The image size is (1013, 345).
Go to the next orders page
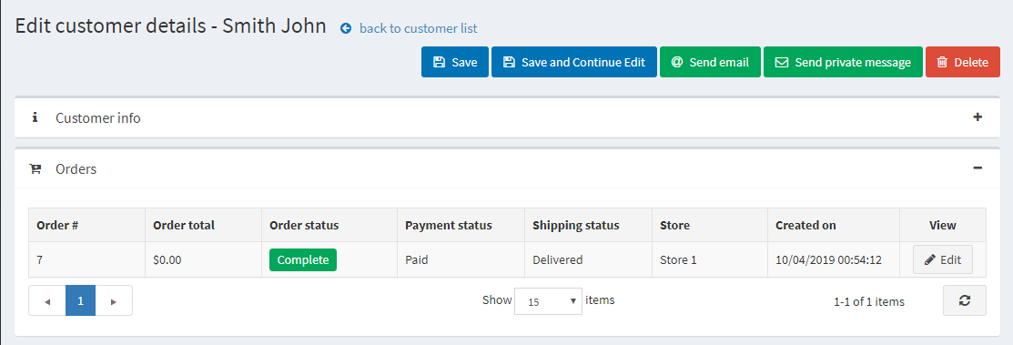pyautogui.click(x=114, y=300)
